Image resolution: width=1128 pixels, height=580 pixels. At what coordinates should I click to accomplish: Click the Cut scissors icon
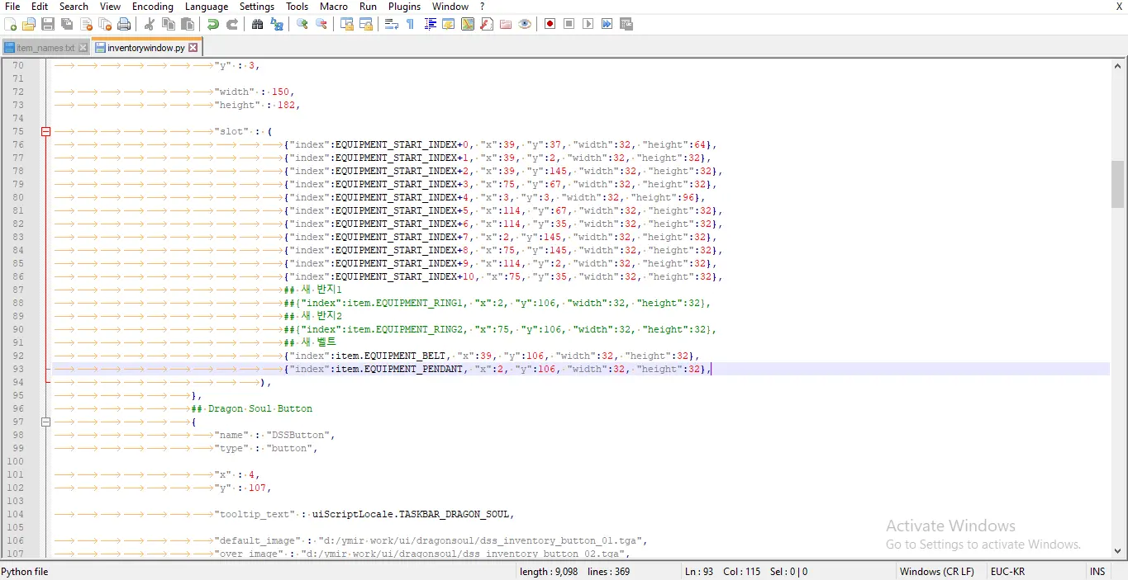click(x=149, y=24)
